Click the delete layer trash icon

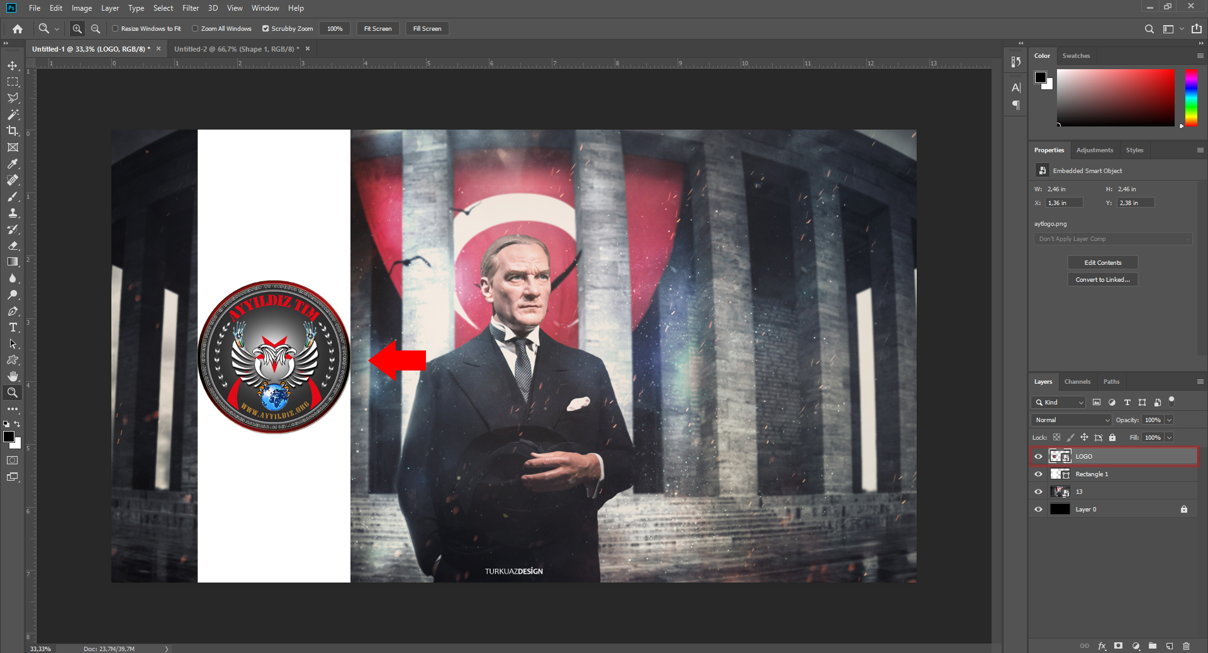tap(1186, 646)
